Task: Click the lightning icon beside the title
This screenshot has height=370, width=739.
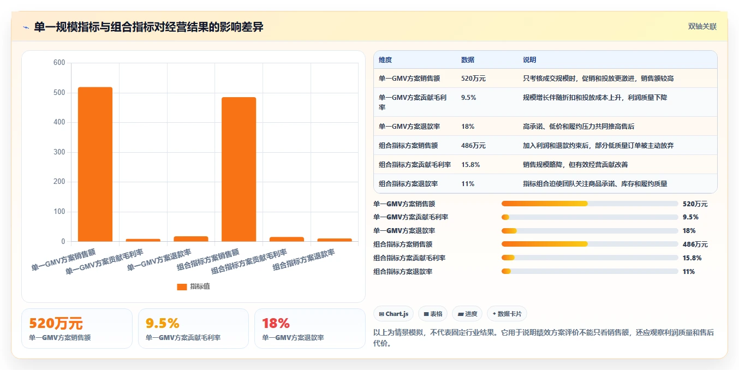Action: click(26, 27)
